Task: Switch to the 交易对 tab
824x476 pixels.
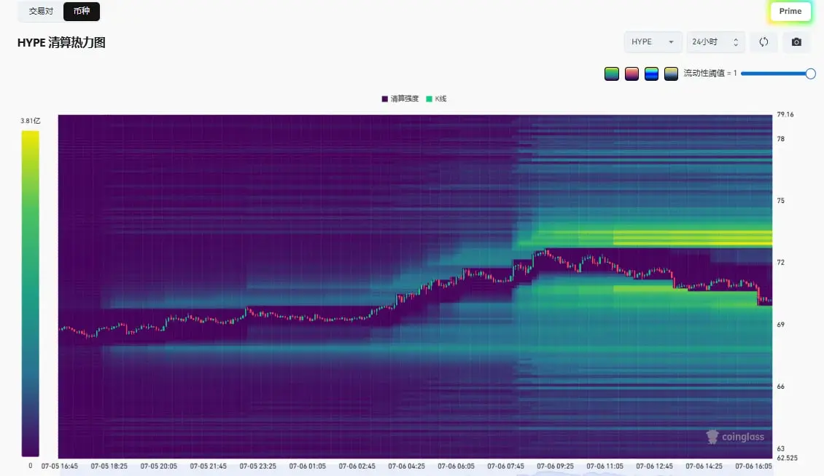Action: [40, 11]
